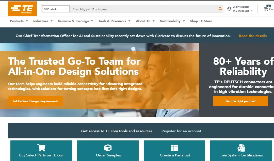
Task: Click the orange search magnifier icon
Action: 220,9
